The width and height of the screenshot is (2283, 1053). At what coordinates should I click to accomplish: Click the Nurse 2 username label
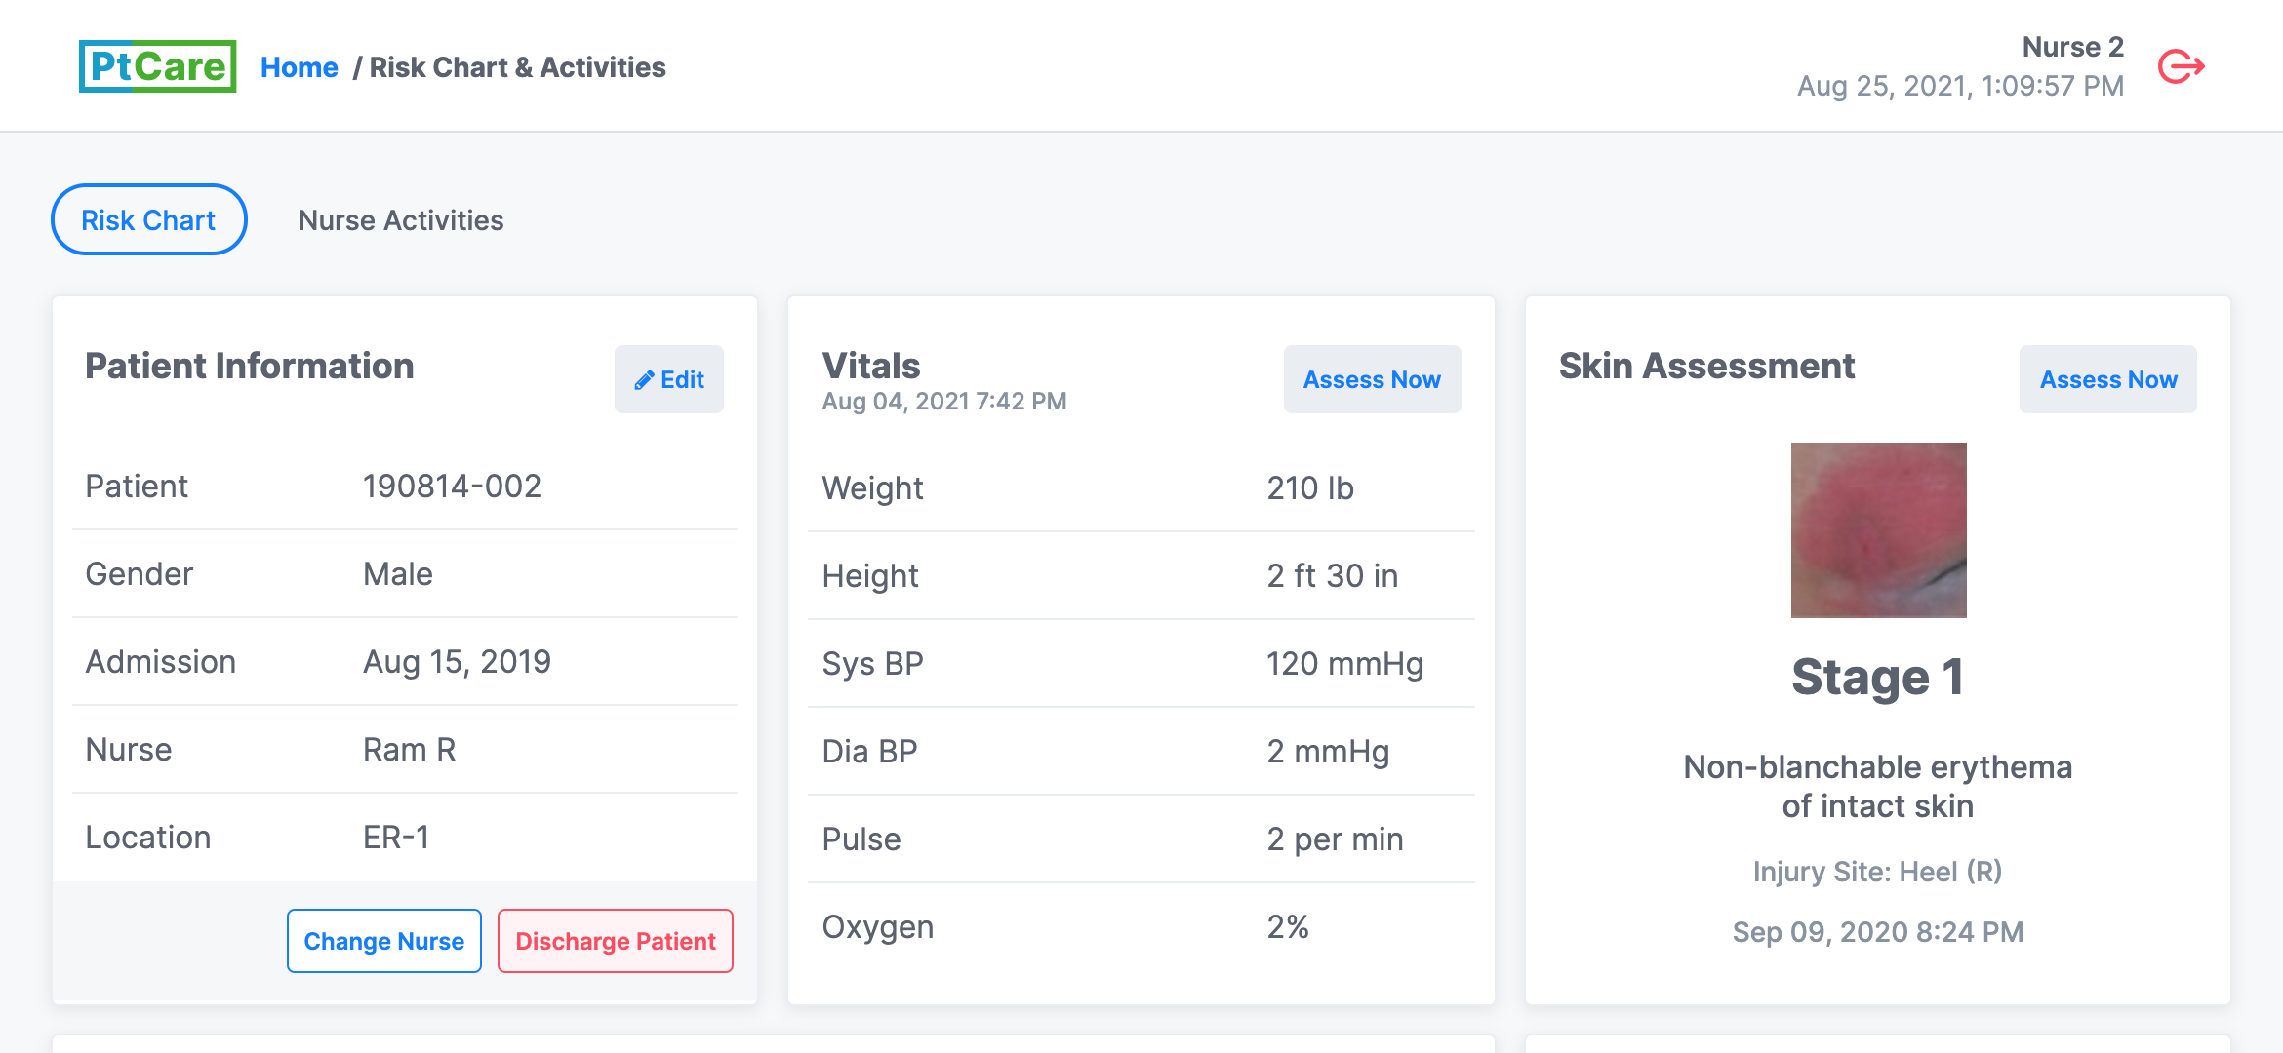[x=2072, y=47]
